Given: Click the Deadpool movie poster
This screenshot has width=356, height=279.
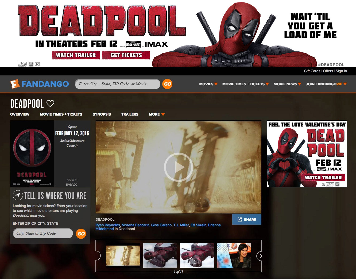Looking at the screenshot, I should tap(32, 154).
